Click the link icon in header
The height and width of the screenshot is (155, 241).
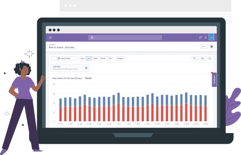(x=200, y=38)
